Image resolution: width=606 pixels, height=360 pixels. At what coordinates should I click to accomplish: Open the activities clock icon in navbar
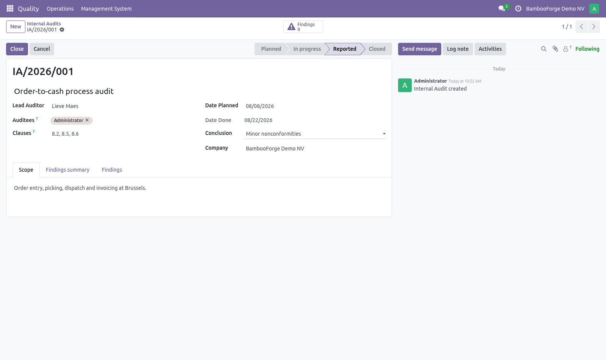pyautogui.click(x=518, y=8)
